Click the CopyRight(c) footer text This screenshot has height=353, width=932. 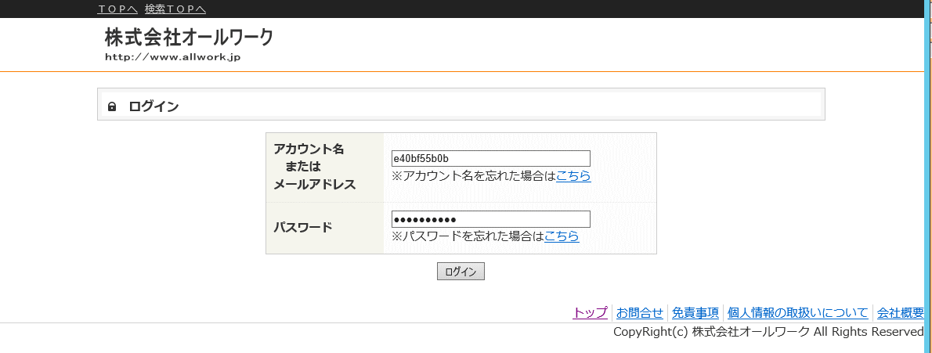click(x=768, y=332)
